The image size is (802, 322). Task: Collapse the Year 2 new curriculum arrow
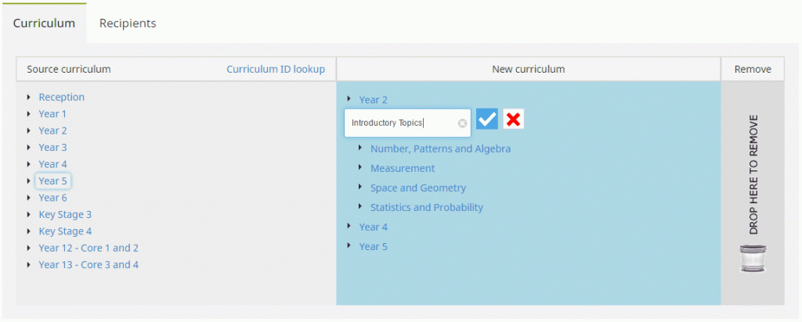pos(349,100)
